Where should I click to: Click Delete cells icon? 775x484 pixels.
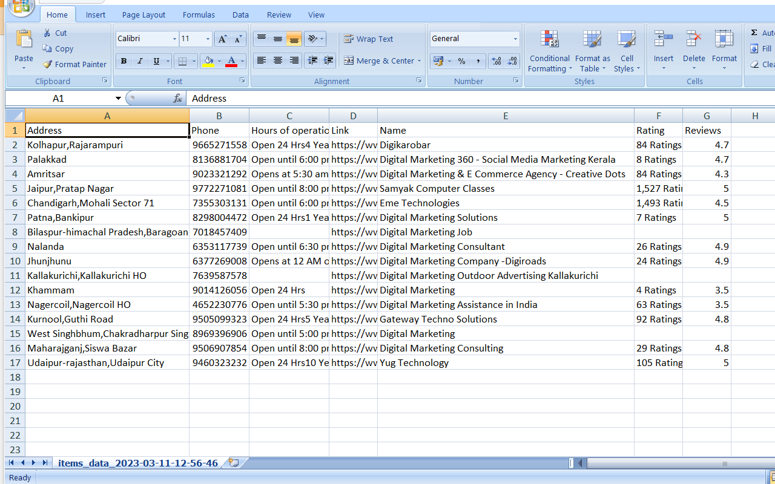[x=694, y=39]
